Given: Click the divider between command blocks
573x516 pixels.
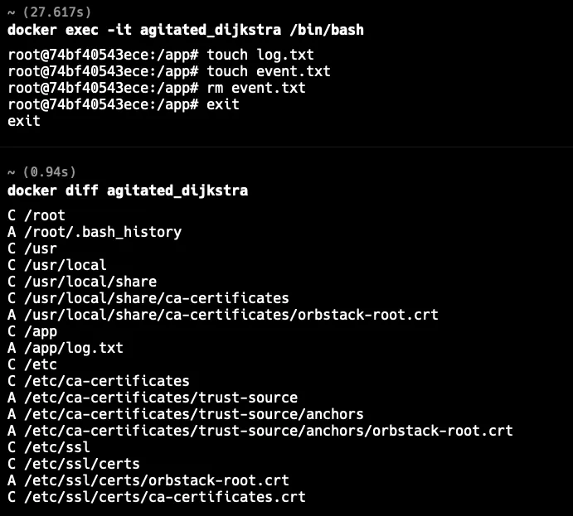Looking at the screenshot, I should tap(287, 147).
